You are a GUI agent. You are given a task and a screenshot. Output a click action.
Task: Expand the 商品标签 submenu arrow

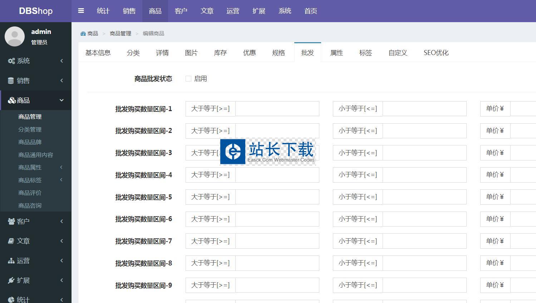tap(61, 180)
